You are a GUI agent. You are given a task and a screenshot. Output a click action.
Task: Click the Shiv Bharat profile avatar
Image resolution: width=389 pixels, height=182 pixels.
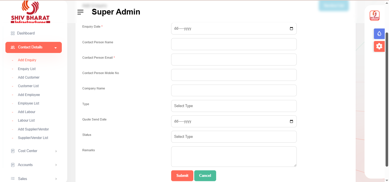(x=374, y=16)
